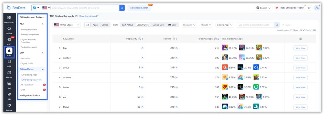Collapse the ASA section in side menu

click(x=43, y=24)
